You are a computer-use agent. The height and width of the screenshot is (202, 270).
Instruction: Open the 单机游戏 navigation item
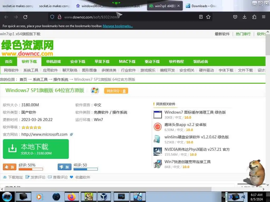point(53,62)
